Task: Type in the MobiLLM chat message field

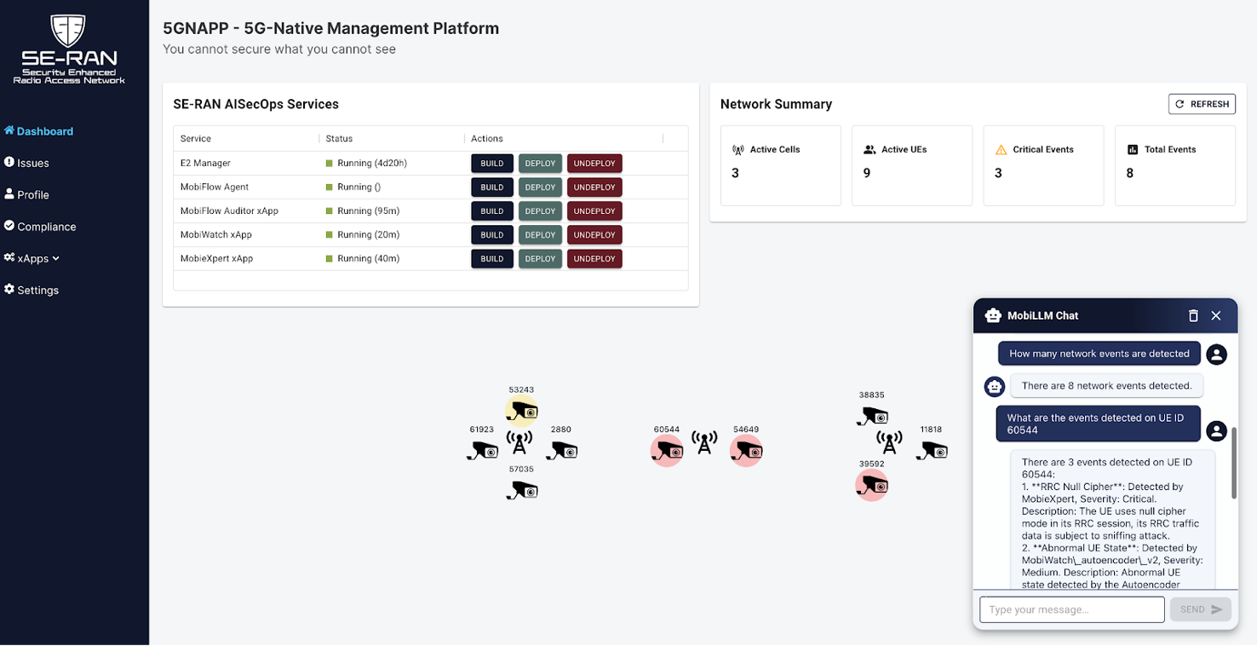Action: (1071, 609)
